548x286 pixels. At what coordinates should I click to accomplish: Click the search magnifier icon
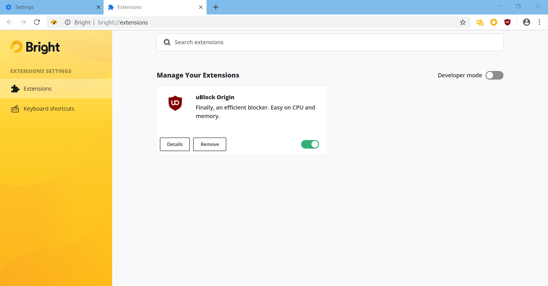pos(167,42)
